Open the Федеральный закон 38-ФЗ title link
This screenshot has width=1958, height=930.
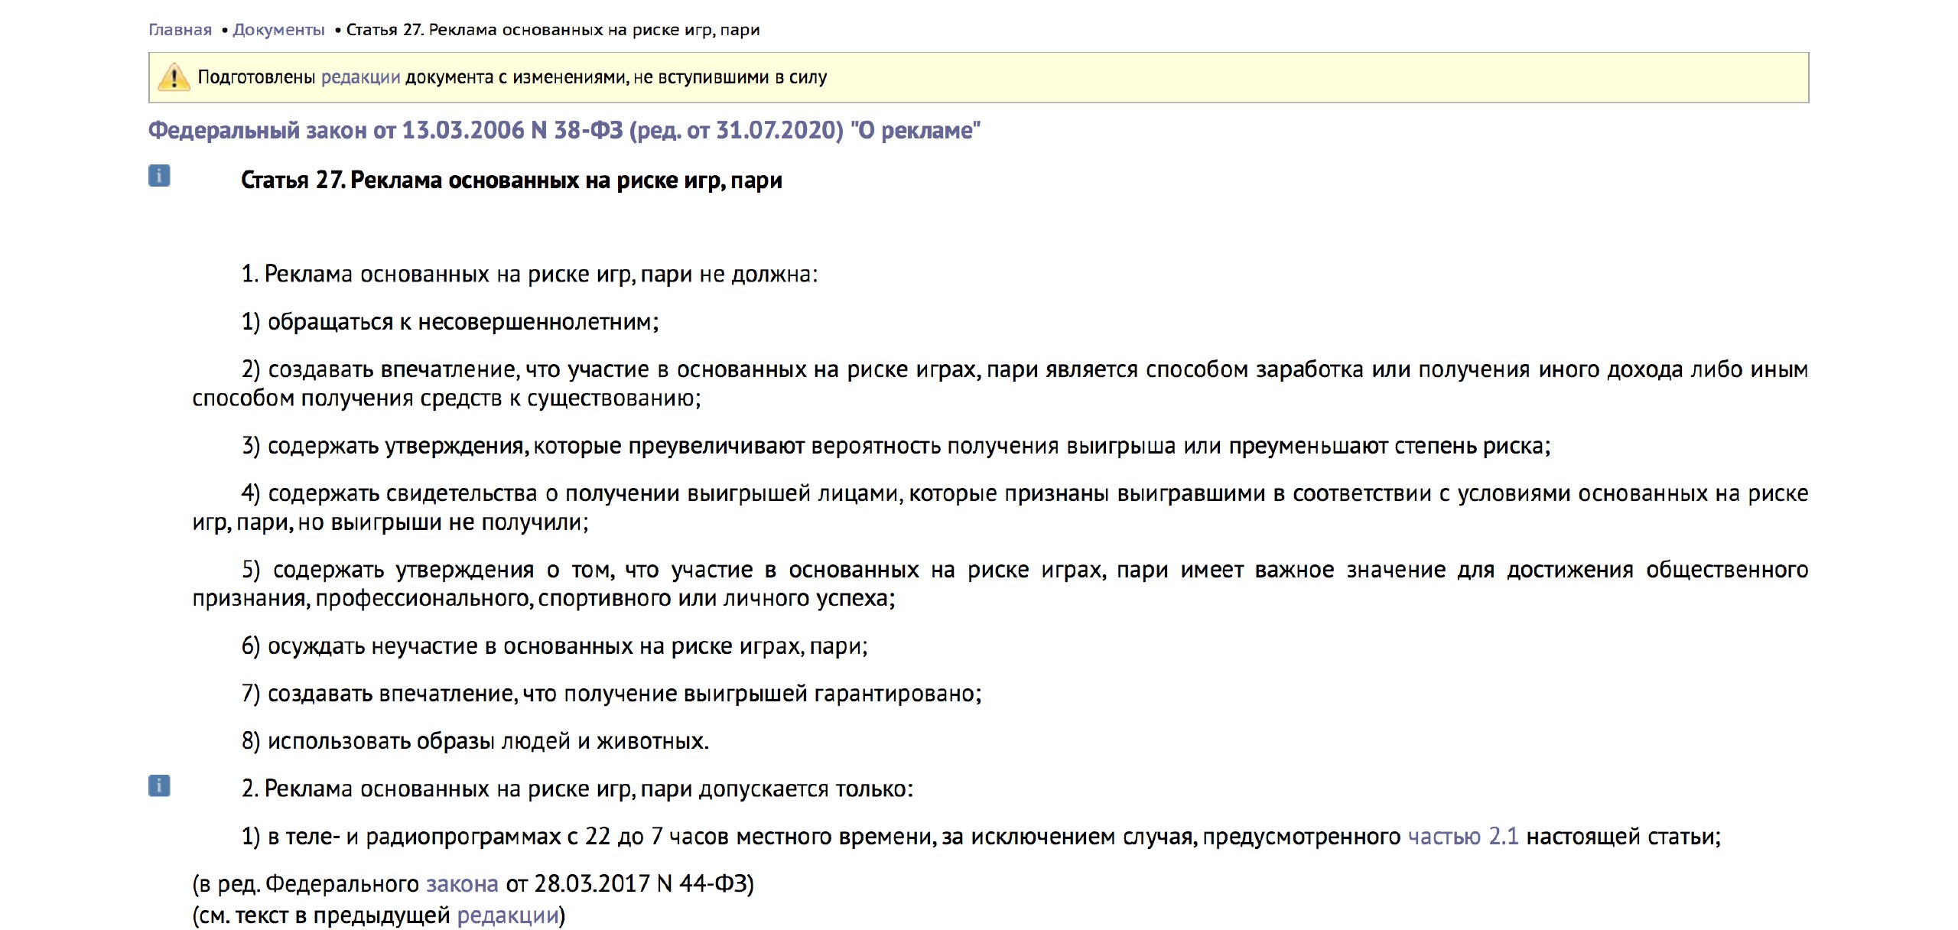(564, 130)
